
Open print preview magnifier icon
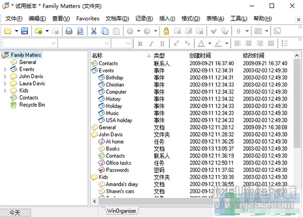click(x=80, y=31)
